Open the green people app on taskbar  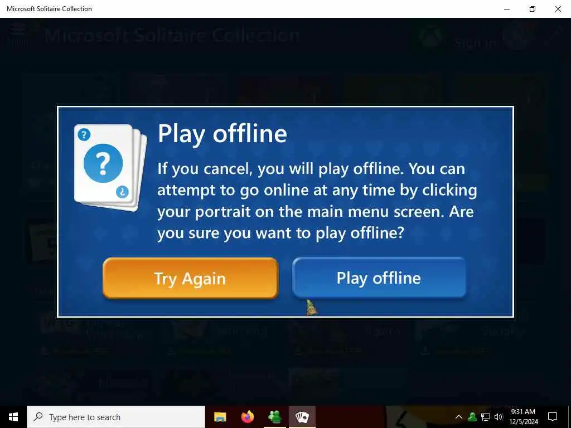274,417
